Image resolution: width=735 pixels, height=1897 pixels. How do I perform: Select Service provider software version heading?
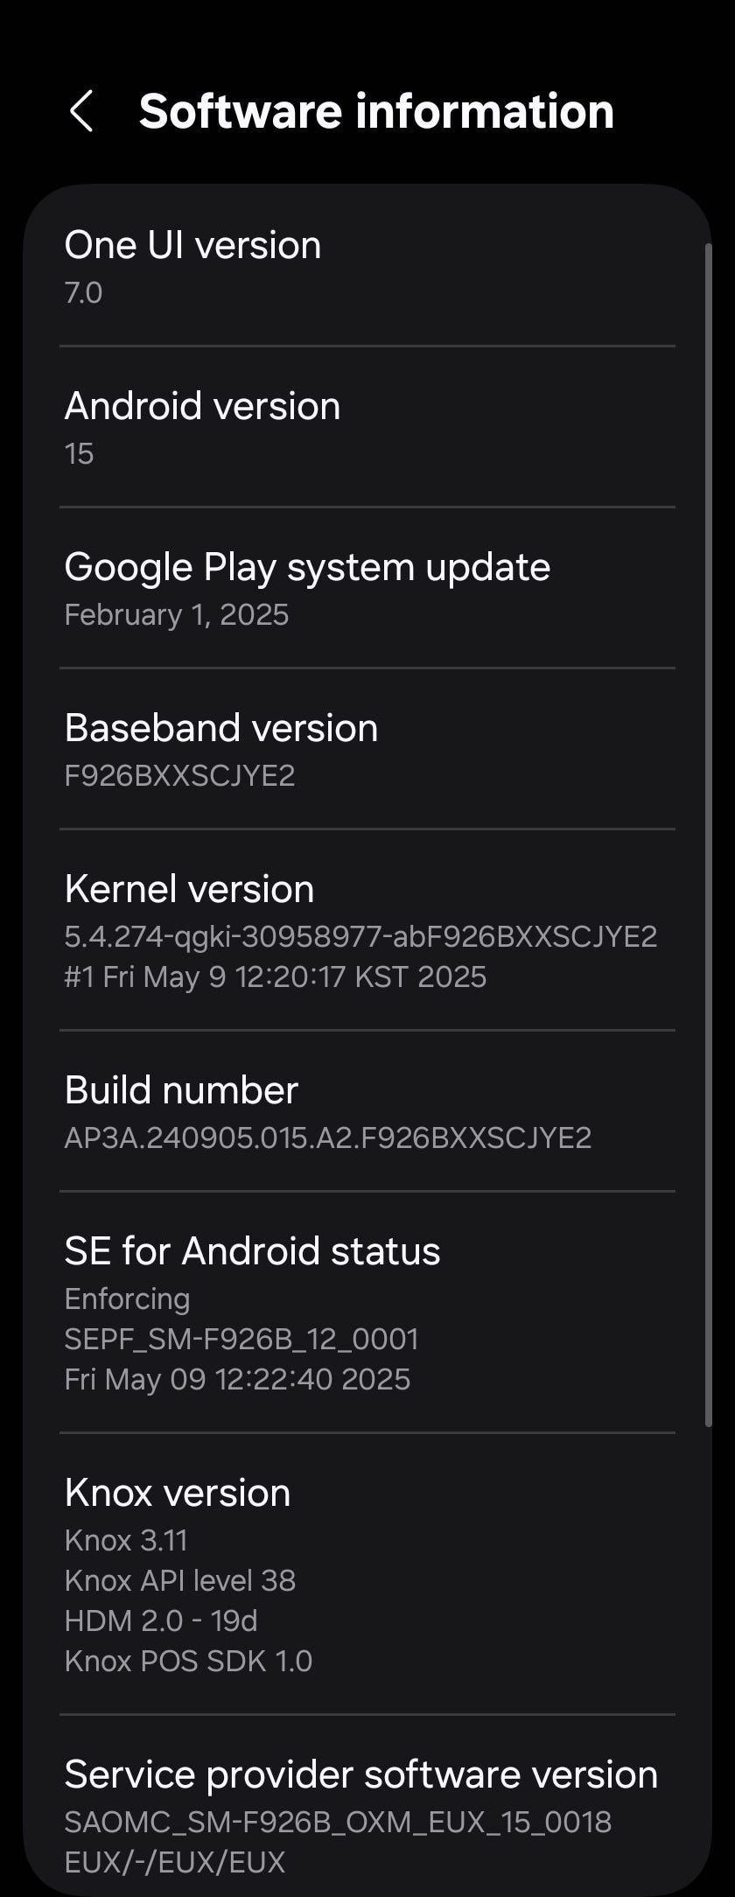click(360, 1775)
